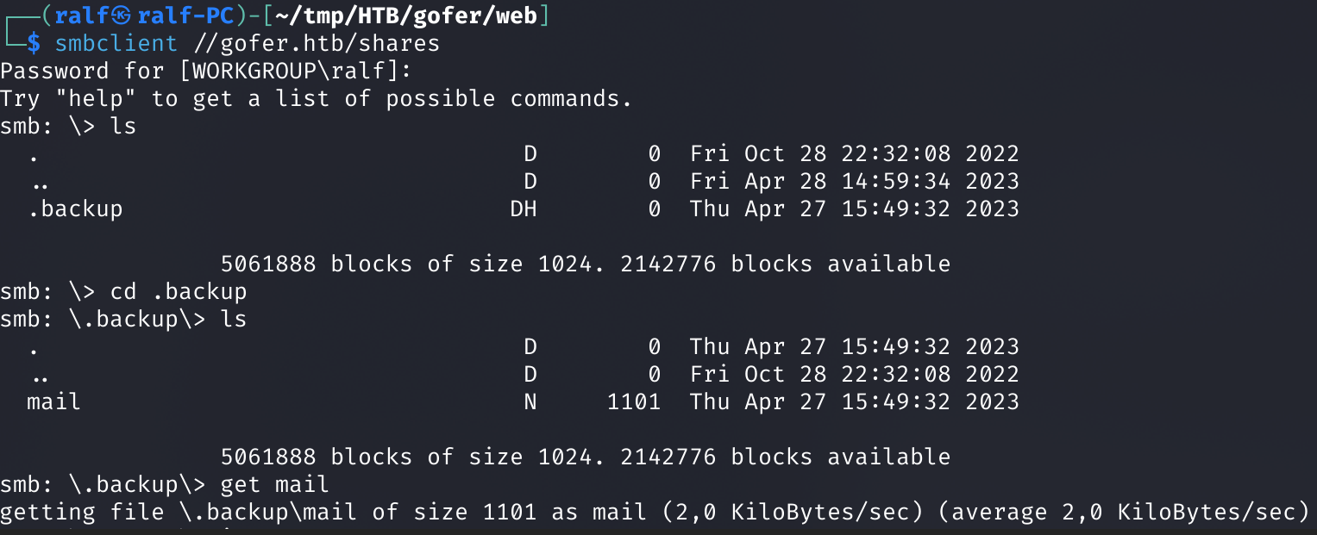The height and width of the screenshot is (535, 1317).
Task: Select the mail file entry
Action: pos(54,401)
